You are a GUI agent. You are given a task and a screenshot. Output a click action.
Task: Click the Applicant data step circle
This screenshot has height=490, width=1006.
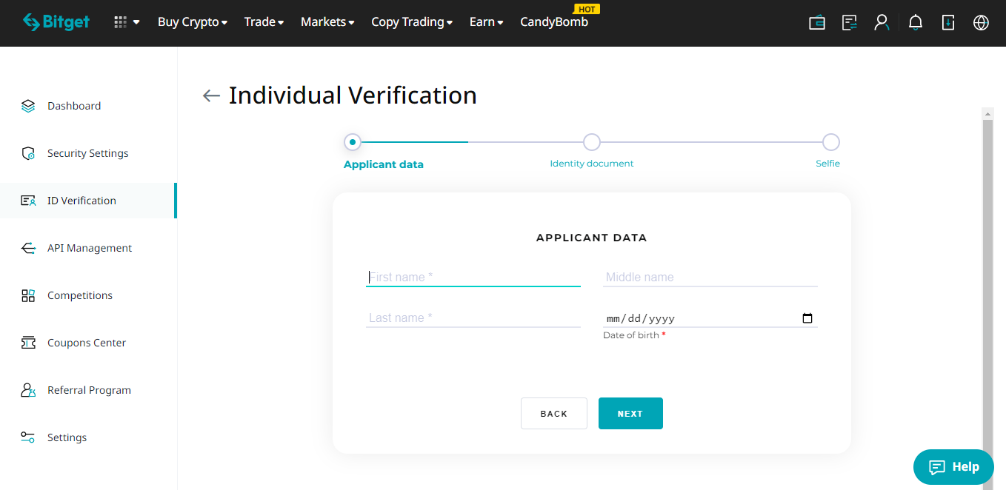(353, 141)
